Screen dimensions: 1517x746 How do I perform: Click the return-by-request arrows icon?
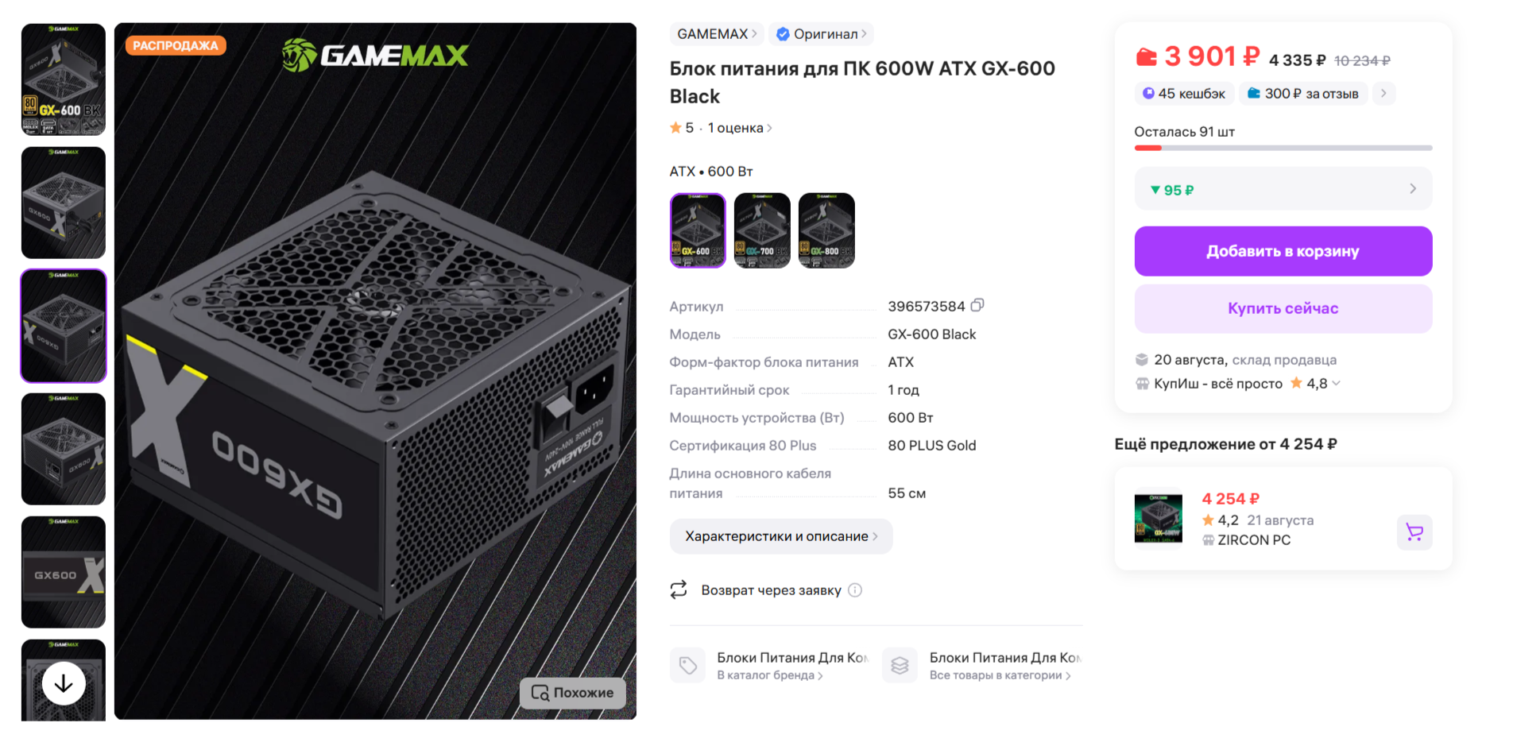coord(679,589)
